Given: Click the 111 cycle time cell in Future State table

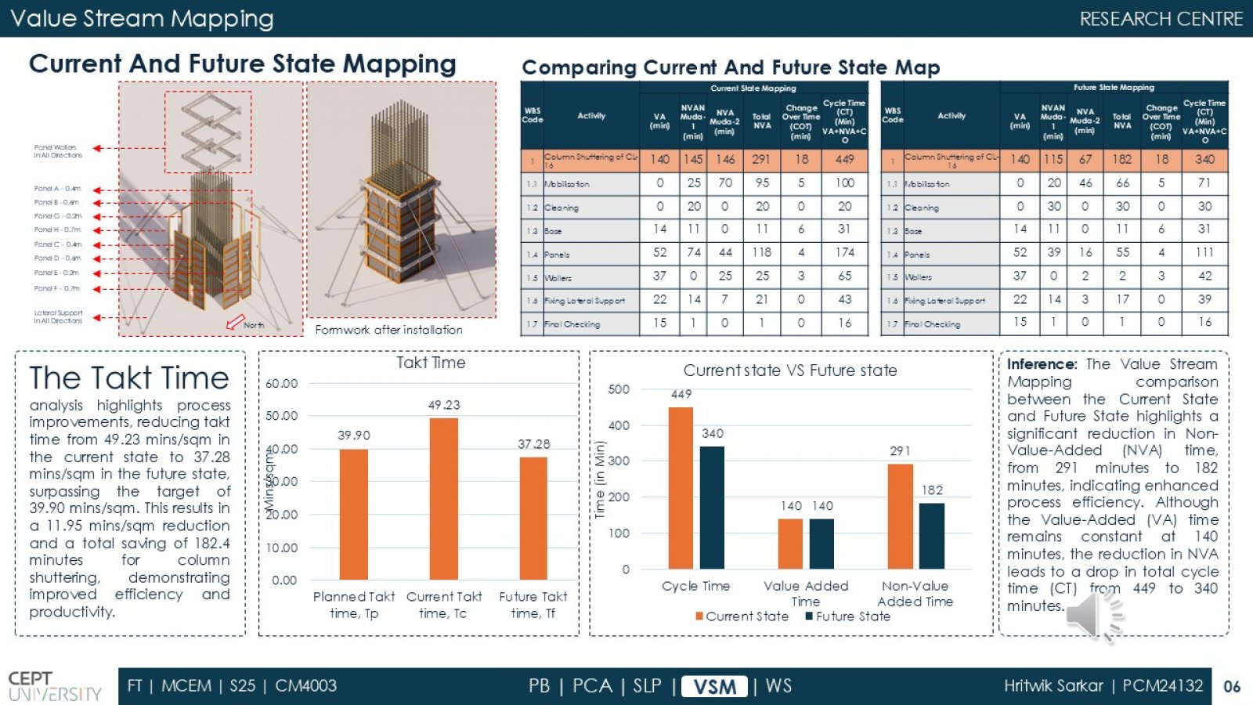Looking at the screenshot, I should pos(1204,252).
